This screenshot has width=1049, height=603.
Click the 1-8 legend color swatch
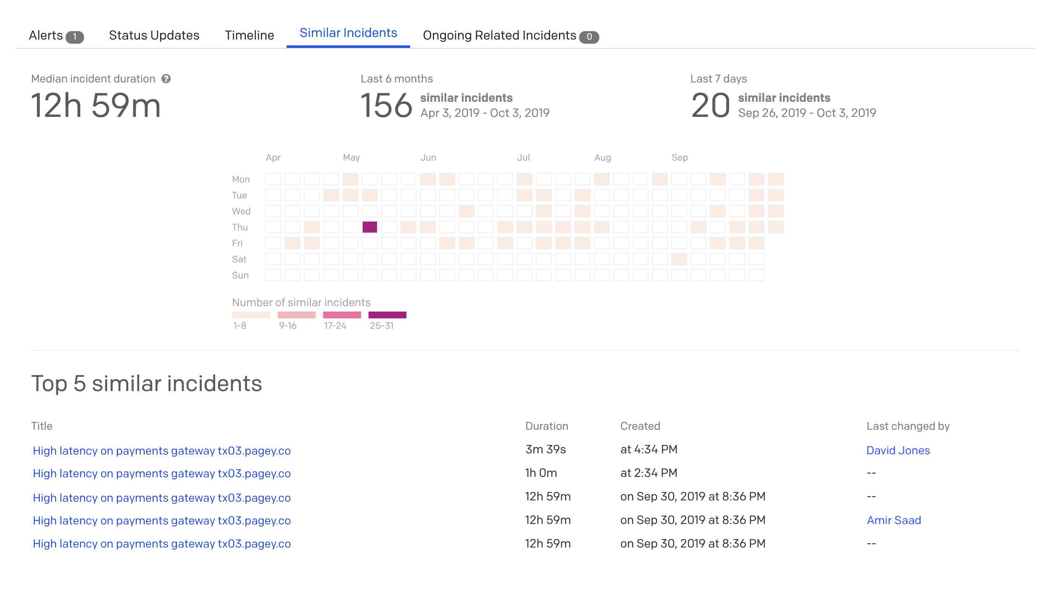pos(251,315)
